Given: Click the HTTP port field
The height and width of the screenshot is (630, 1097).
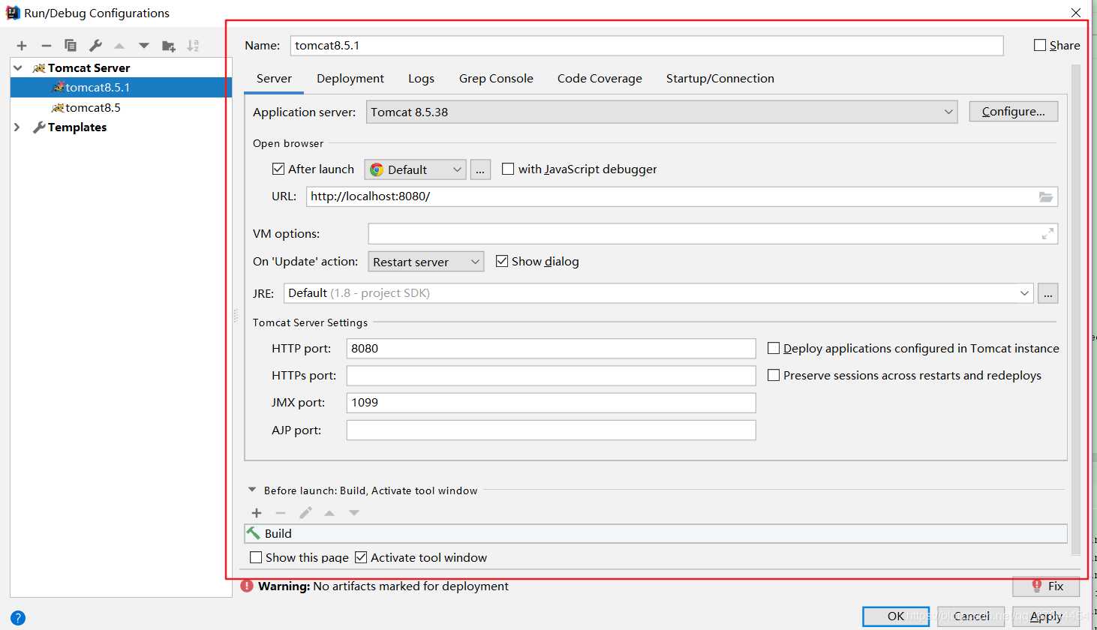Looking at the screenshot, I should coord(551,348).
